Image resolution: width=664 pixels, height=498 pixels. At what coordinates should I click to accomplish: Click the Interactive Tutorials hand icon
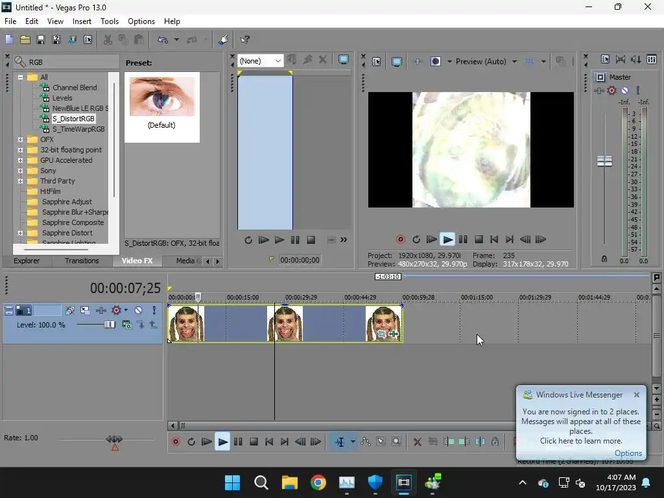pyautogui.click(x=223, y=40)
